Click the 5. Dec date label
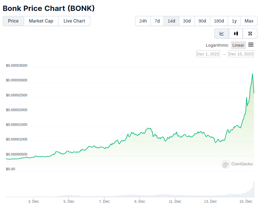This screenshot has width=264, height=209. [69, 201]
